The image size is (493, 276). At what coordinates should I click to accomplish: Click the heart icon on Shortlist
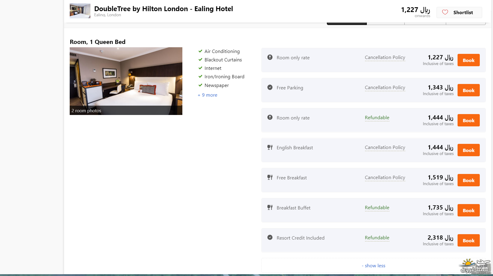[x=445, y=12]
